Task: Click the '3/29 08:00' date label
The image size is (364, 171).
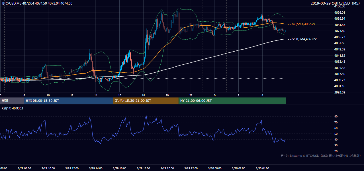Action: coord(24,168)
